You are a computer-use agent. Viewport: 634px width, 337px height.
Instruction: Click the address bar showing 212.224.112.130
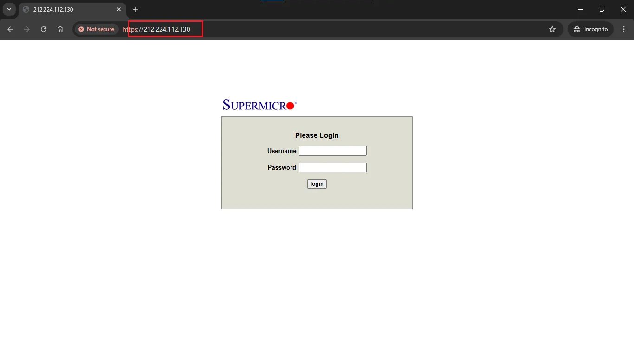[x=278, y=29]
